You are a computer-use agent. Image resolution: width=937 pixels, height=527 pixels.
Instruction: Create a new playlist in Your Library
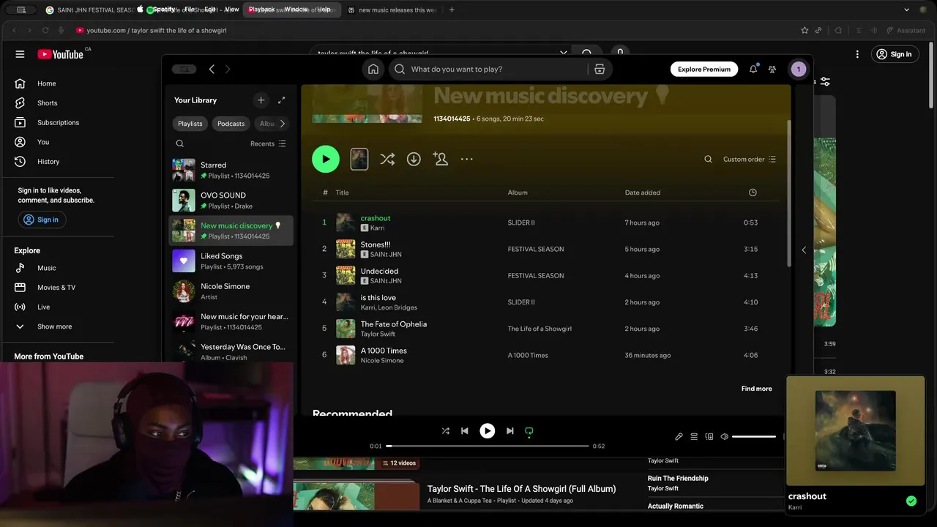click(x=261, y=100)
